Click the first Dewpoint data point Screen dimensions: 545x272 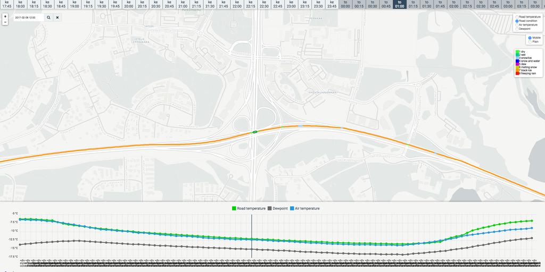point(20,244)
